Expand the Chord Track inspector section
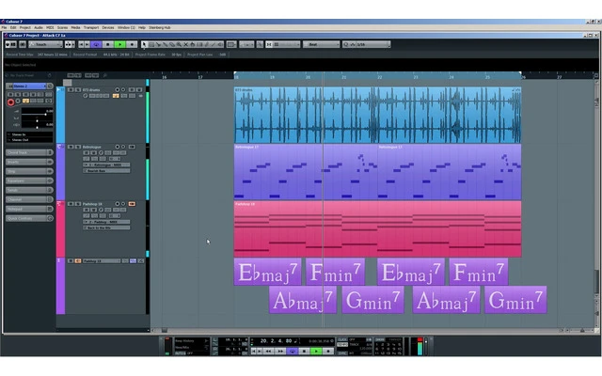 pyautogui.click(x=29, y=152)
